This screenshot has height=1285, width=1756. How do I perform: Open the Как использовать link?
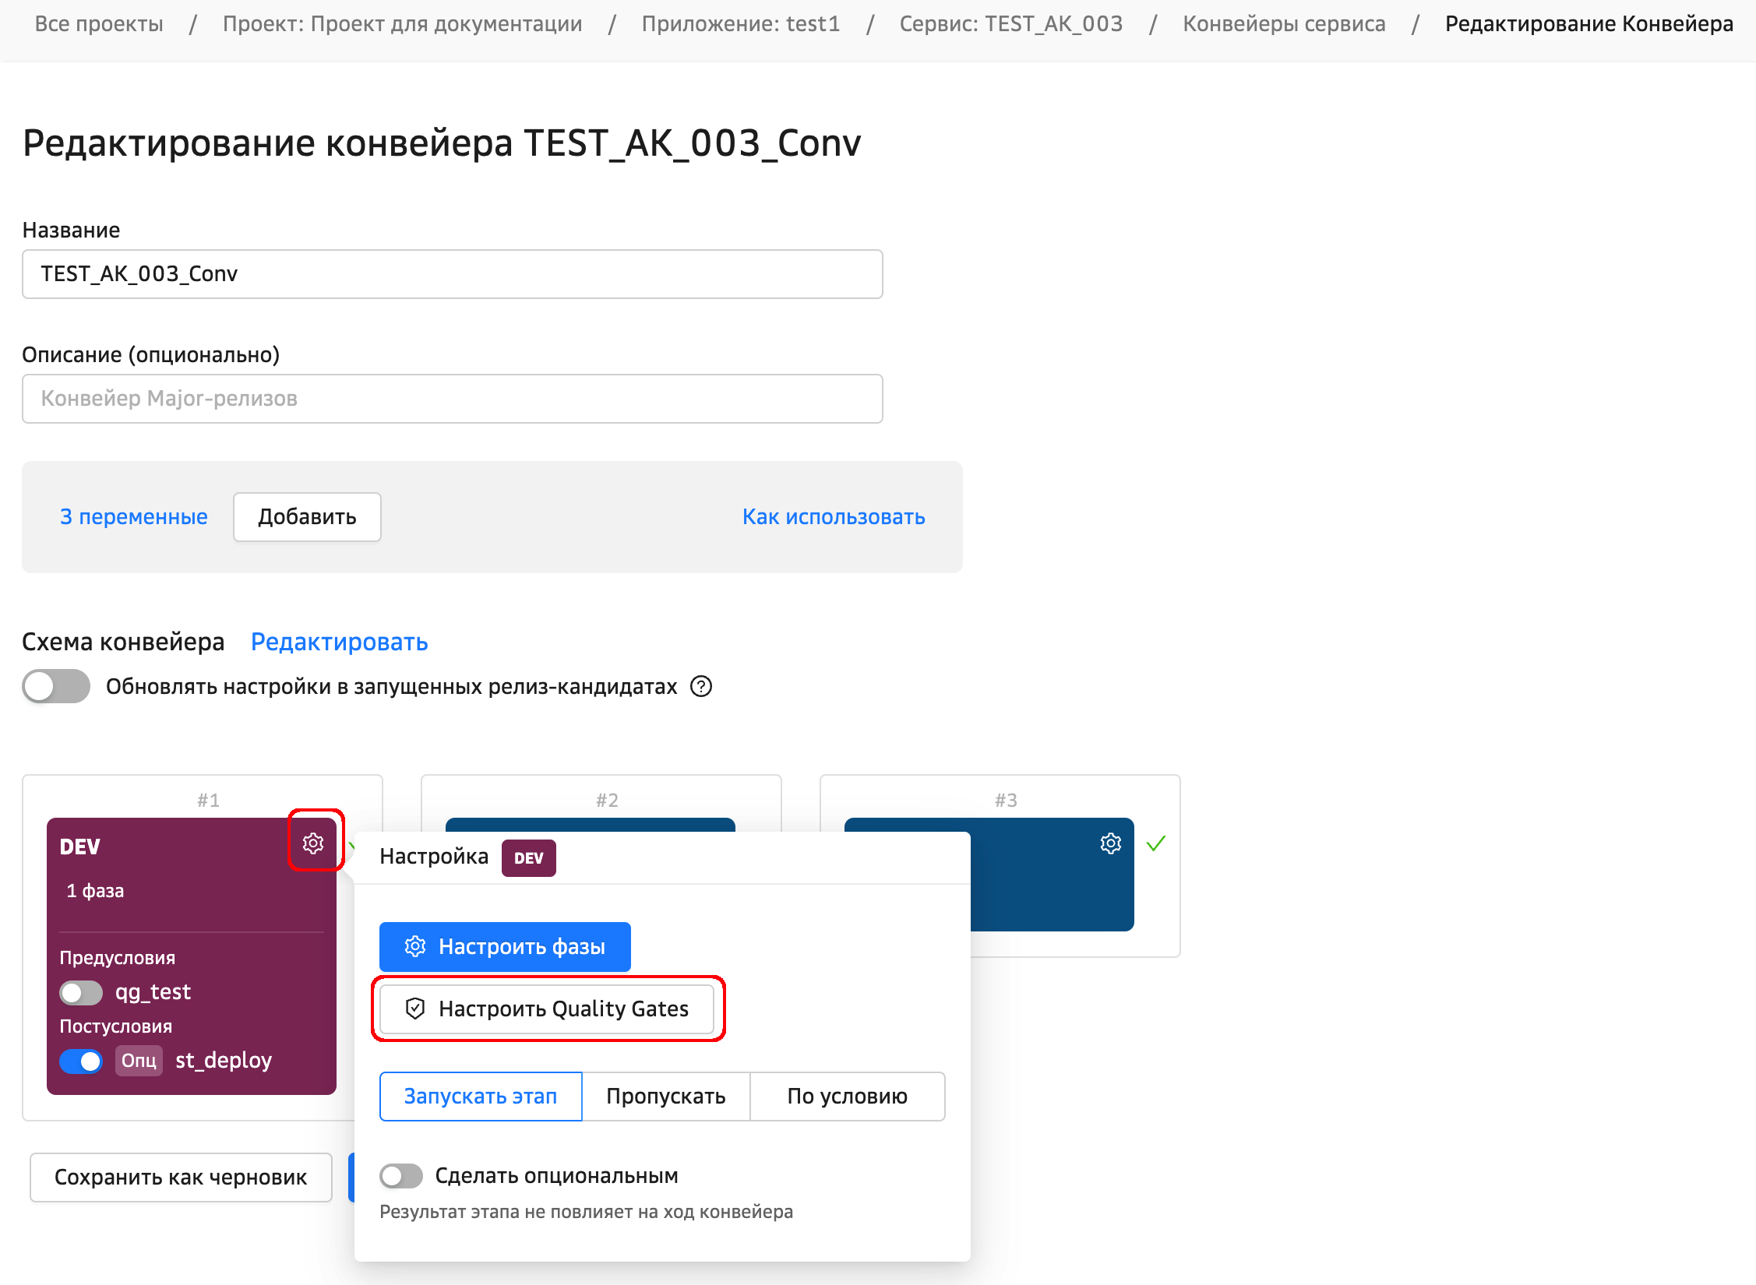[x=834, y=516]
